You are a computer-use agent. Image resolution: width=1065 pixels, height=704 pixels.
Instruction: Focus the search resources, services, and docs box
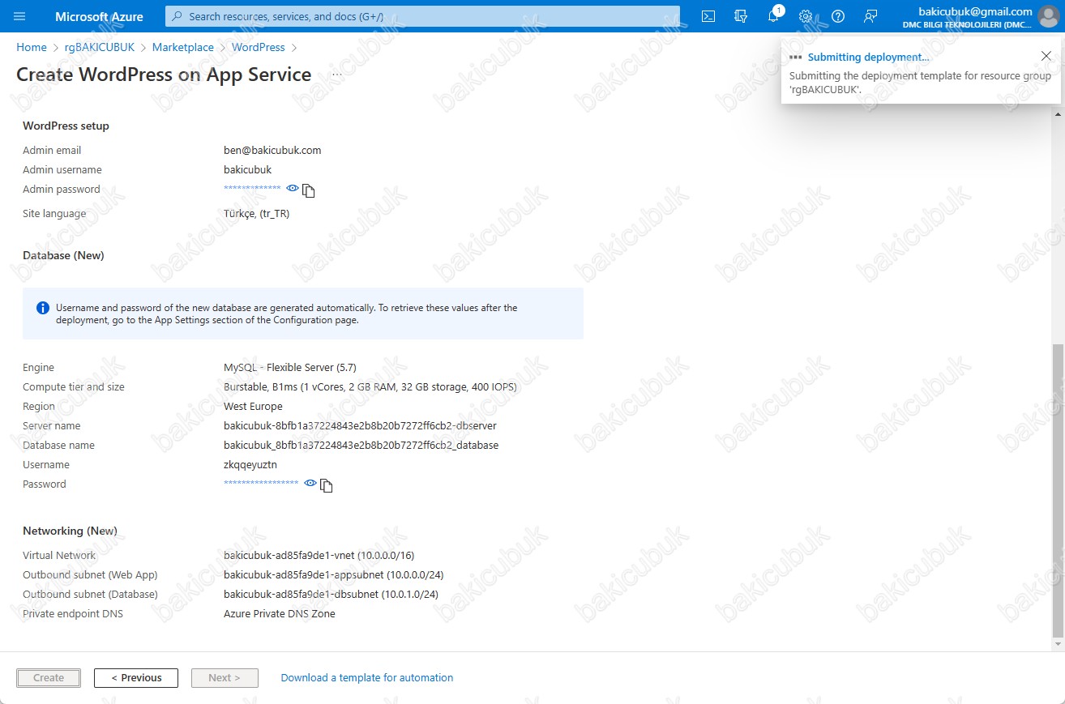pyautogui.click(x=422, y=16)
